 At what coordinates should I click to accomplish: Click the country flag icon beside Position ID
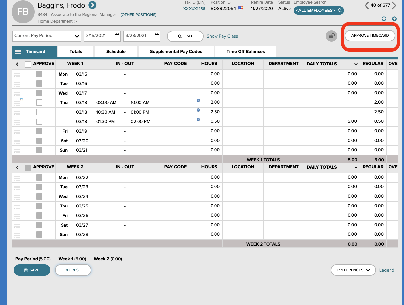[241, 8]
